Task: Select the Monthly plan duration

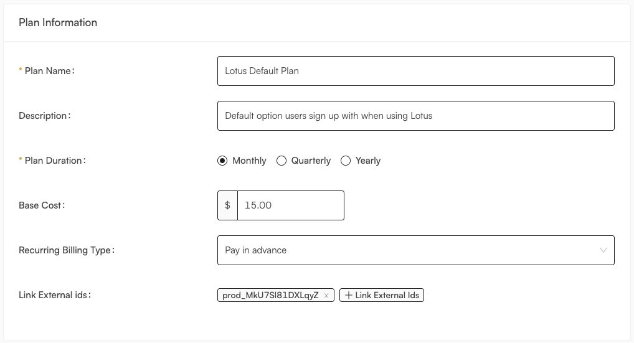Action: click(x=222, y=161)
